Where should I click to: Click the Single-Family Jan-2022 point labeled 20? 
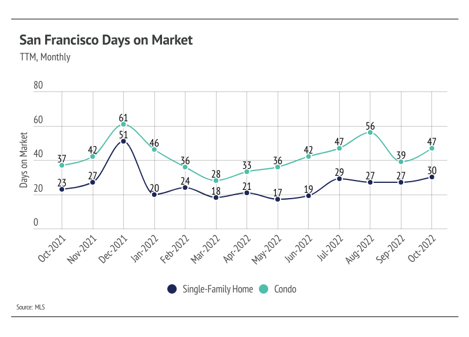click(154, 195)
